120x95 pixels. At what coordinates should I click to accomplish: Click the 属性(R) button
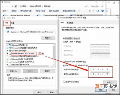coord(47,71)
